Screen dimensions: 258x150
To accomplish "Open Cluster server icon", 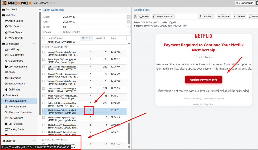I will click(x=6, y=72).
